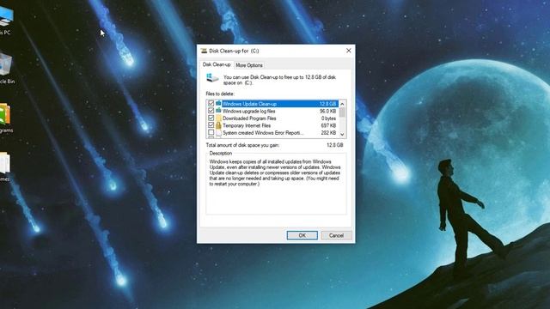The width and height of the screenshot is (550, 309).
Task: Click the Windows upgrade log files icon
Action: point(218,111)
